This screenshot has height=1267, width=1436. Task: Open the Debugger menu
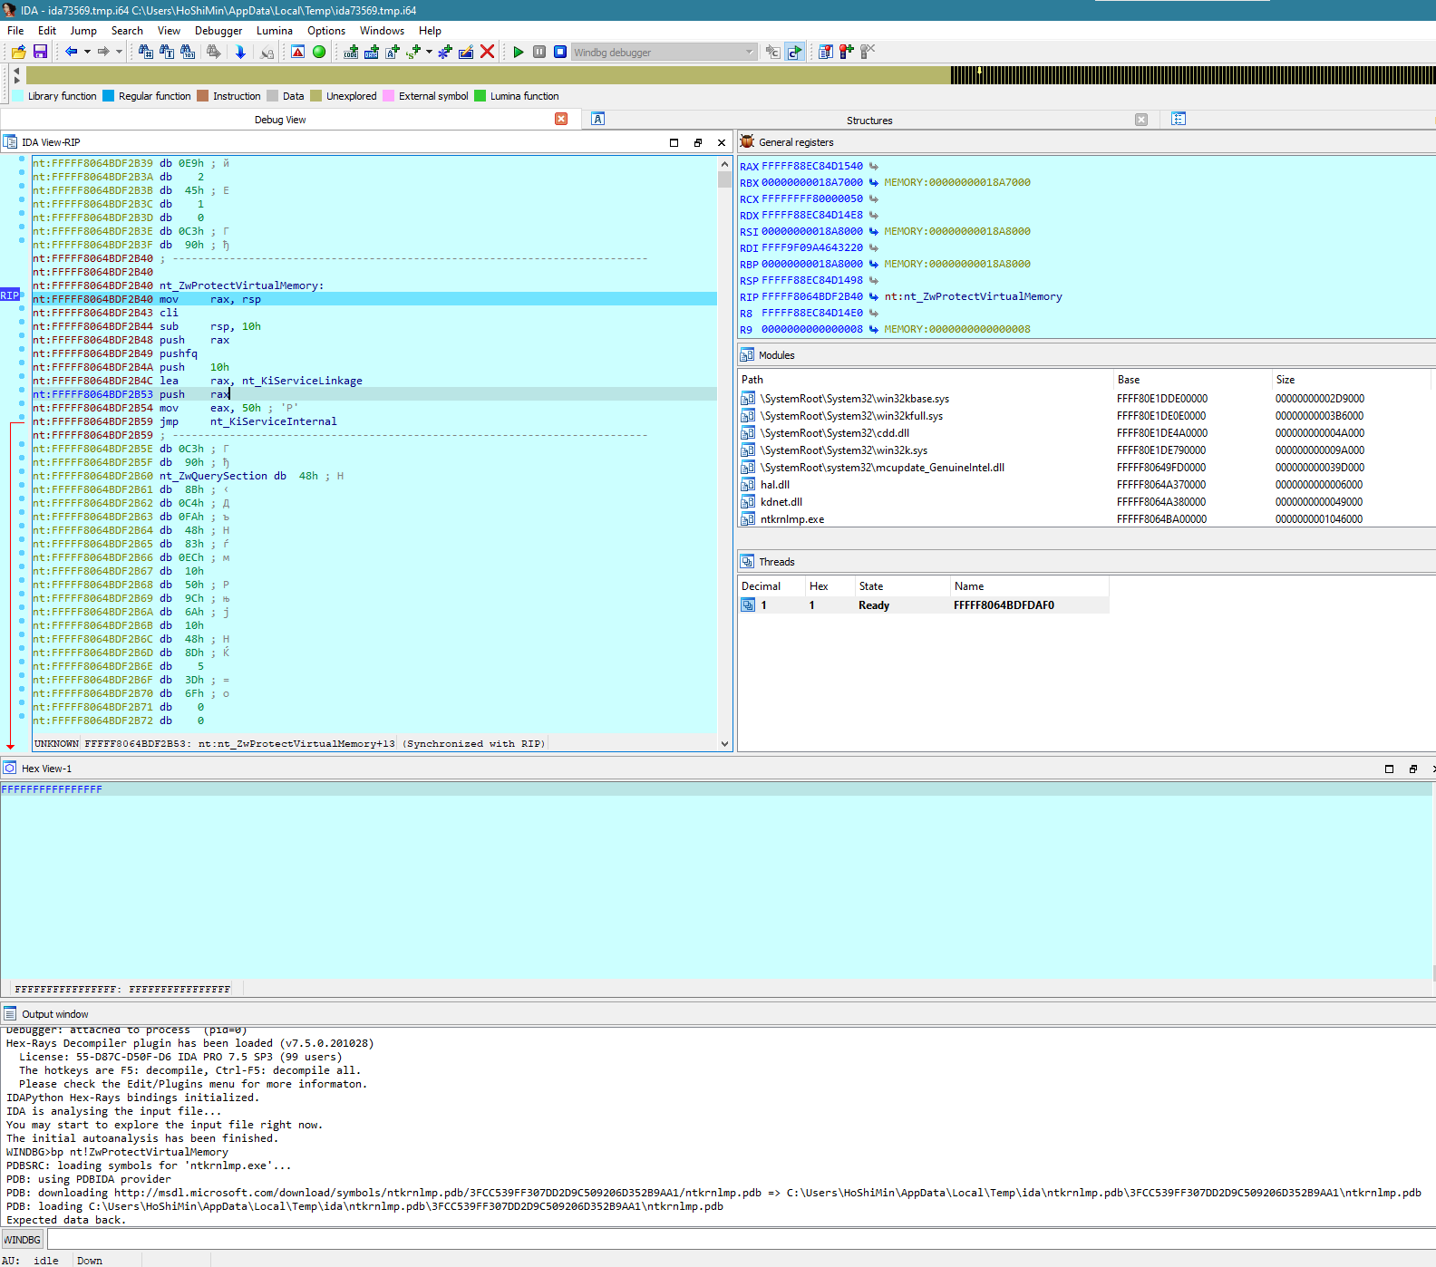[218, 31]
